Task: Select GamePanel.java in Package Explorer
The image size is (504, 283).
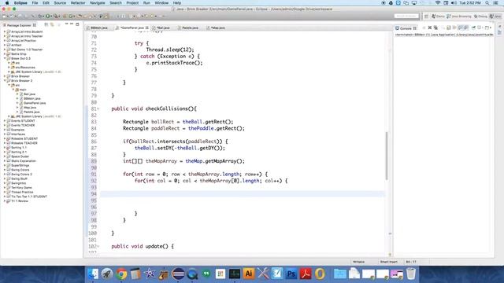Action: 35,103
